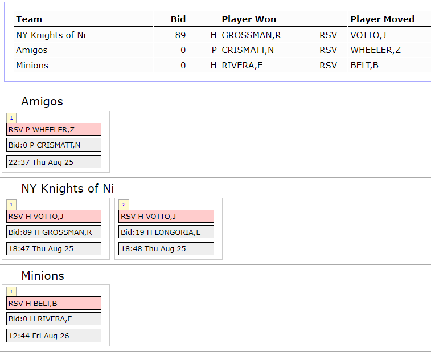Click Bid:0 H RIVERA,E entry

(54, 319)
